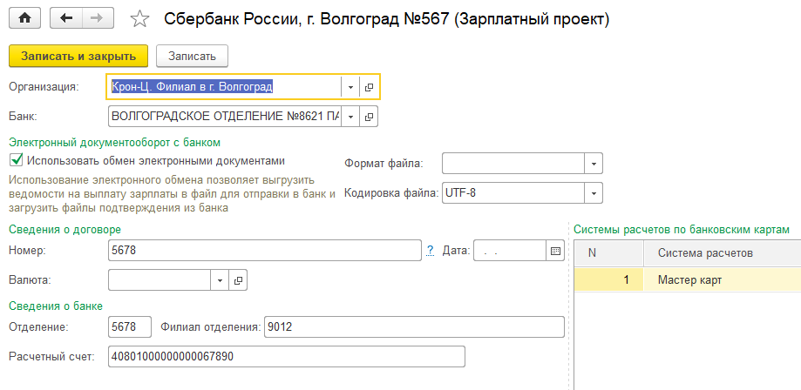Screen dimensions: 801x390
Task: Click the Электронный документооборот с банком heading
Action: 115,141
